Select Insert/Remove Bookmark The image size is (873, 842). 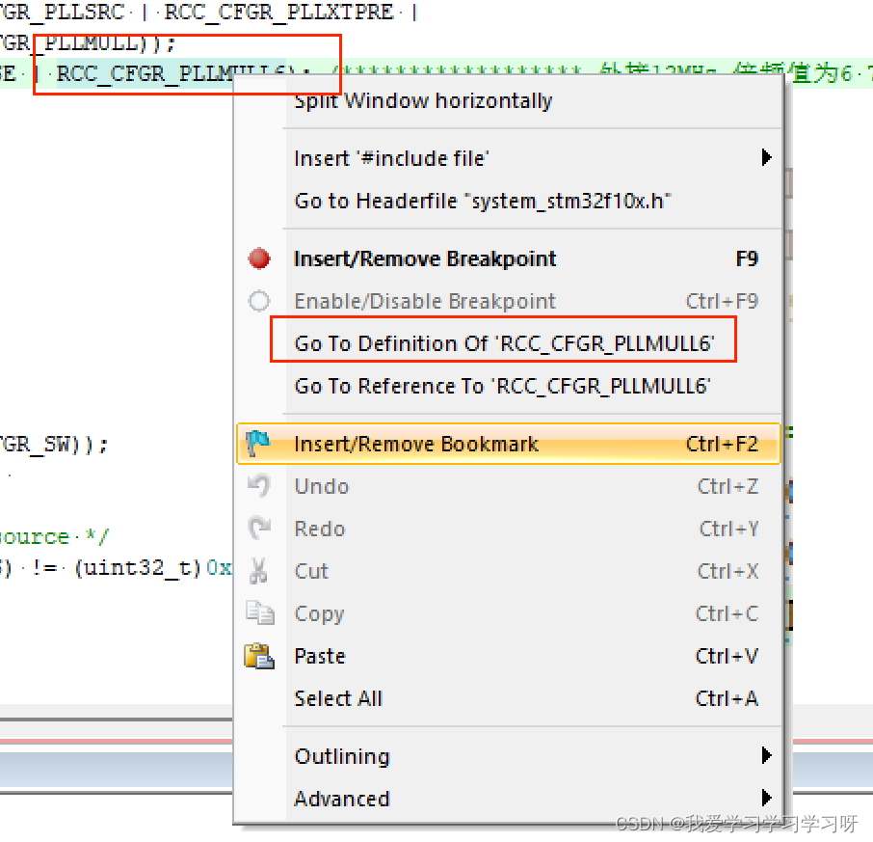pyautogui.click(x=508, y=444)
